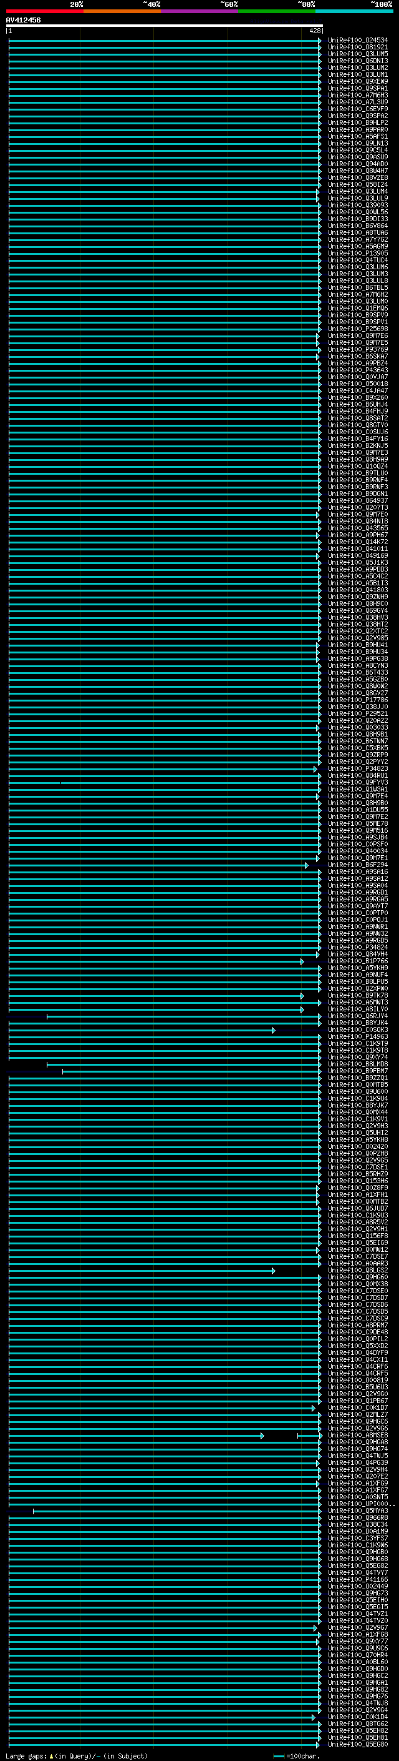Select the alignment bar for UniRef100_O24534

[x=165, y=41]
